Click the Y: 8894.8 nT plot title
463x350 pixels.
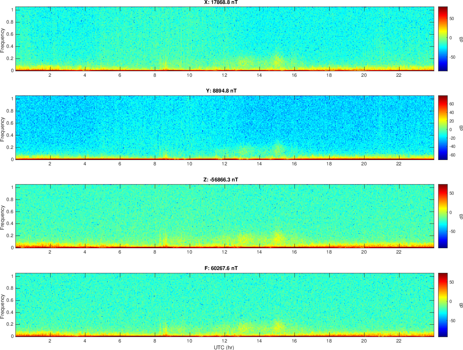click(221, 91)
